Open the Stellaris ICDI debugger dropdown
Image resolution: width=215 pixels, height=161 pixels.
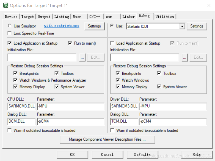tap(182, 26)
